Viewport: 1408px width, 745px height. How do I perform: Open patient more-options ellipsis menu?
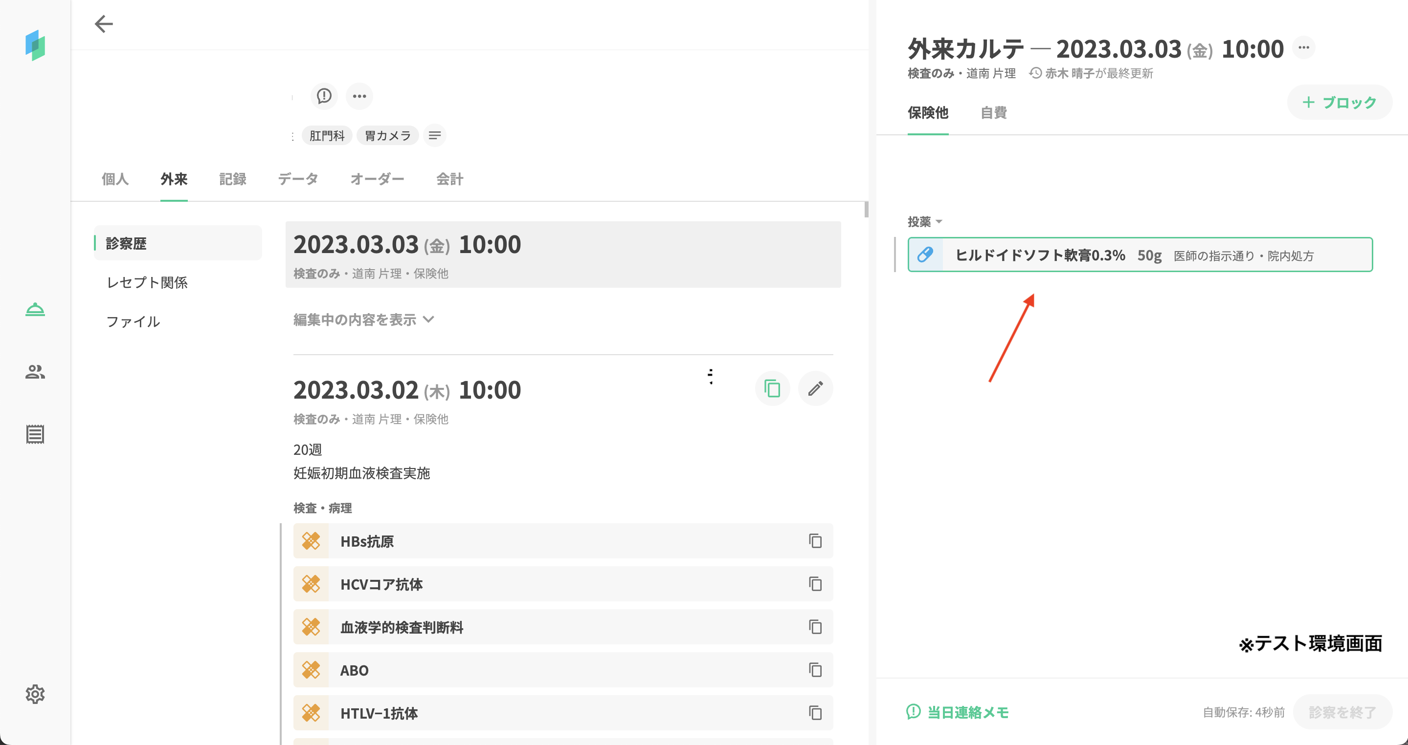coord(359,96)
